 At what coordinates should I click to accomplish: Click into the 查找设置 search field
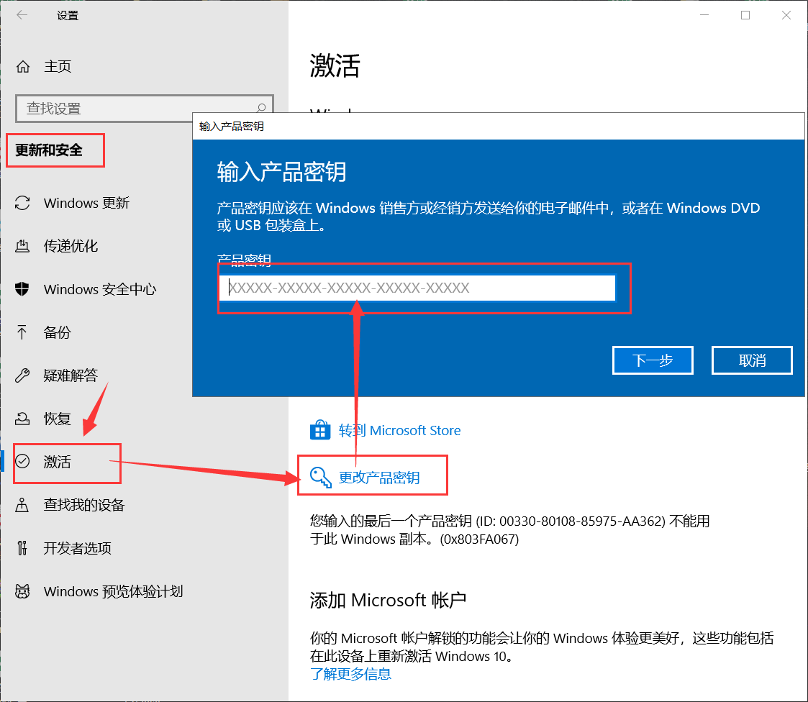coord(145,109)
